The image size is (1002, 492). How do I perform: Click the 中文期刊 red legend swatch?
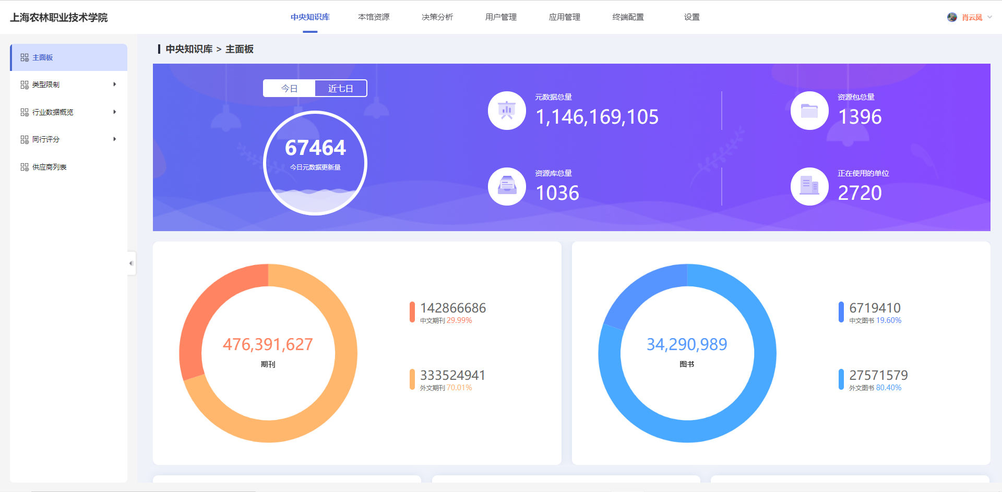coord(412,312)
